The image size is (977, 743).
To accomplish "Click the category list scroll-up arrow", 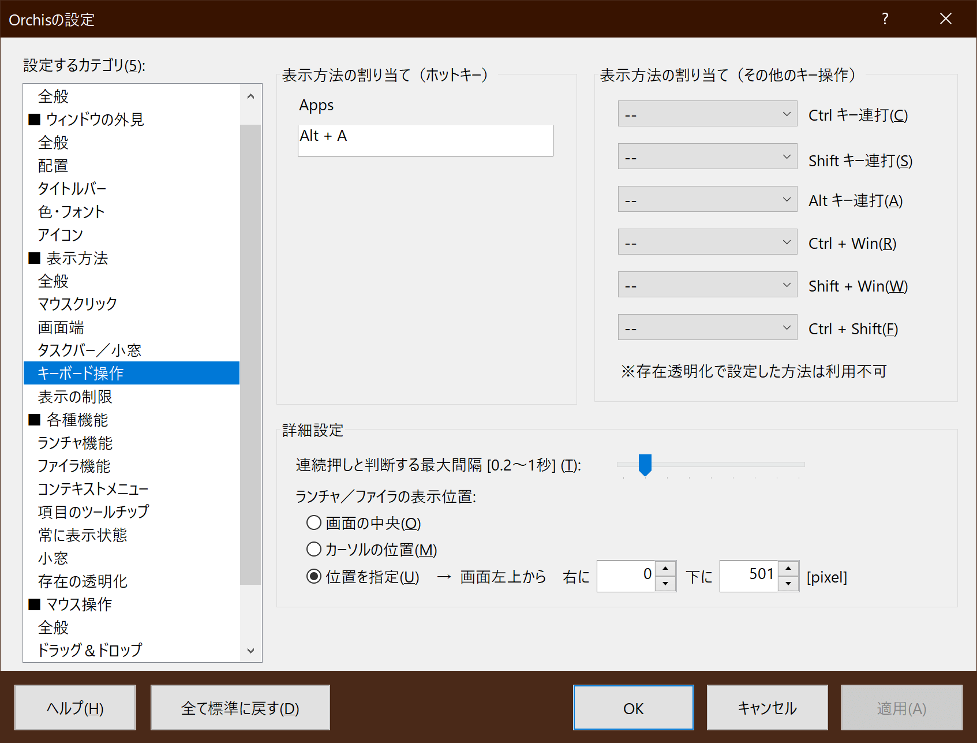I will [x=250, y=96].
